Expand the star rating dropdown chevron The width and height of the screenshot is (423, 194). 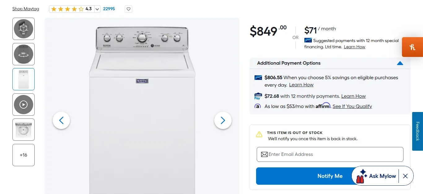(x=97, y=9)
